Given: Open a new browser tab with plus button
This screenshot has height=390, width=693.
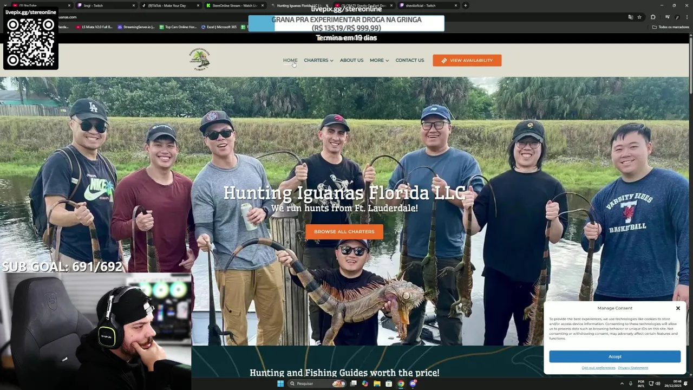Looking at the screenshot, I should point(466,5).
